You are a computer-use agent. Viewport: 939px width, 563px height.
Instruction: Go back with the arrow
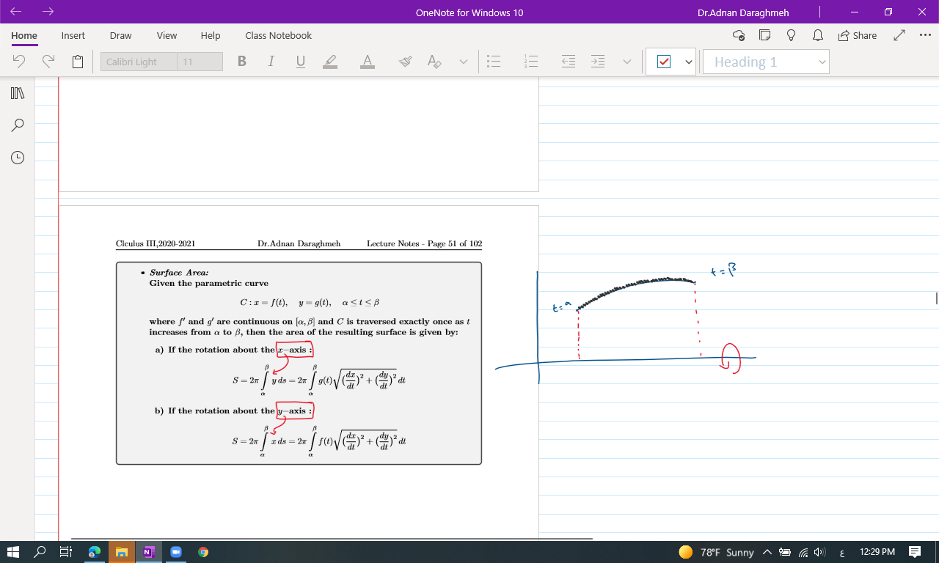point(16,12)
